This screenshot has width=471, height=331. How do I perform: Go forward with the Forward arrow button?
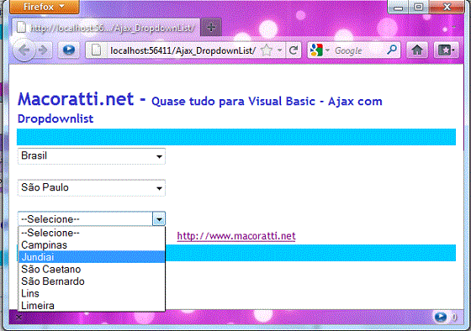coord(44,50)
